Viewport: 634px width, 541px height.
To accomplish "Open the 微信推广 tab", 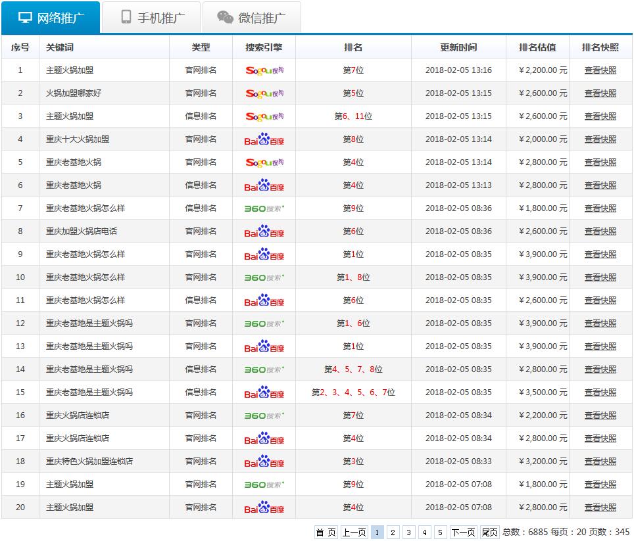I will (x=251, y=18).
